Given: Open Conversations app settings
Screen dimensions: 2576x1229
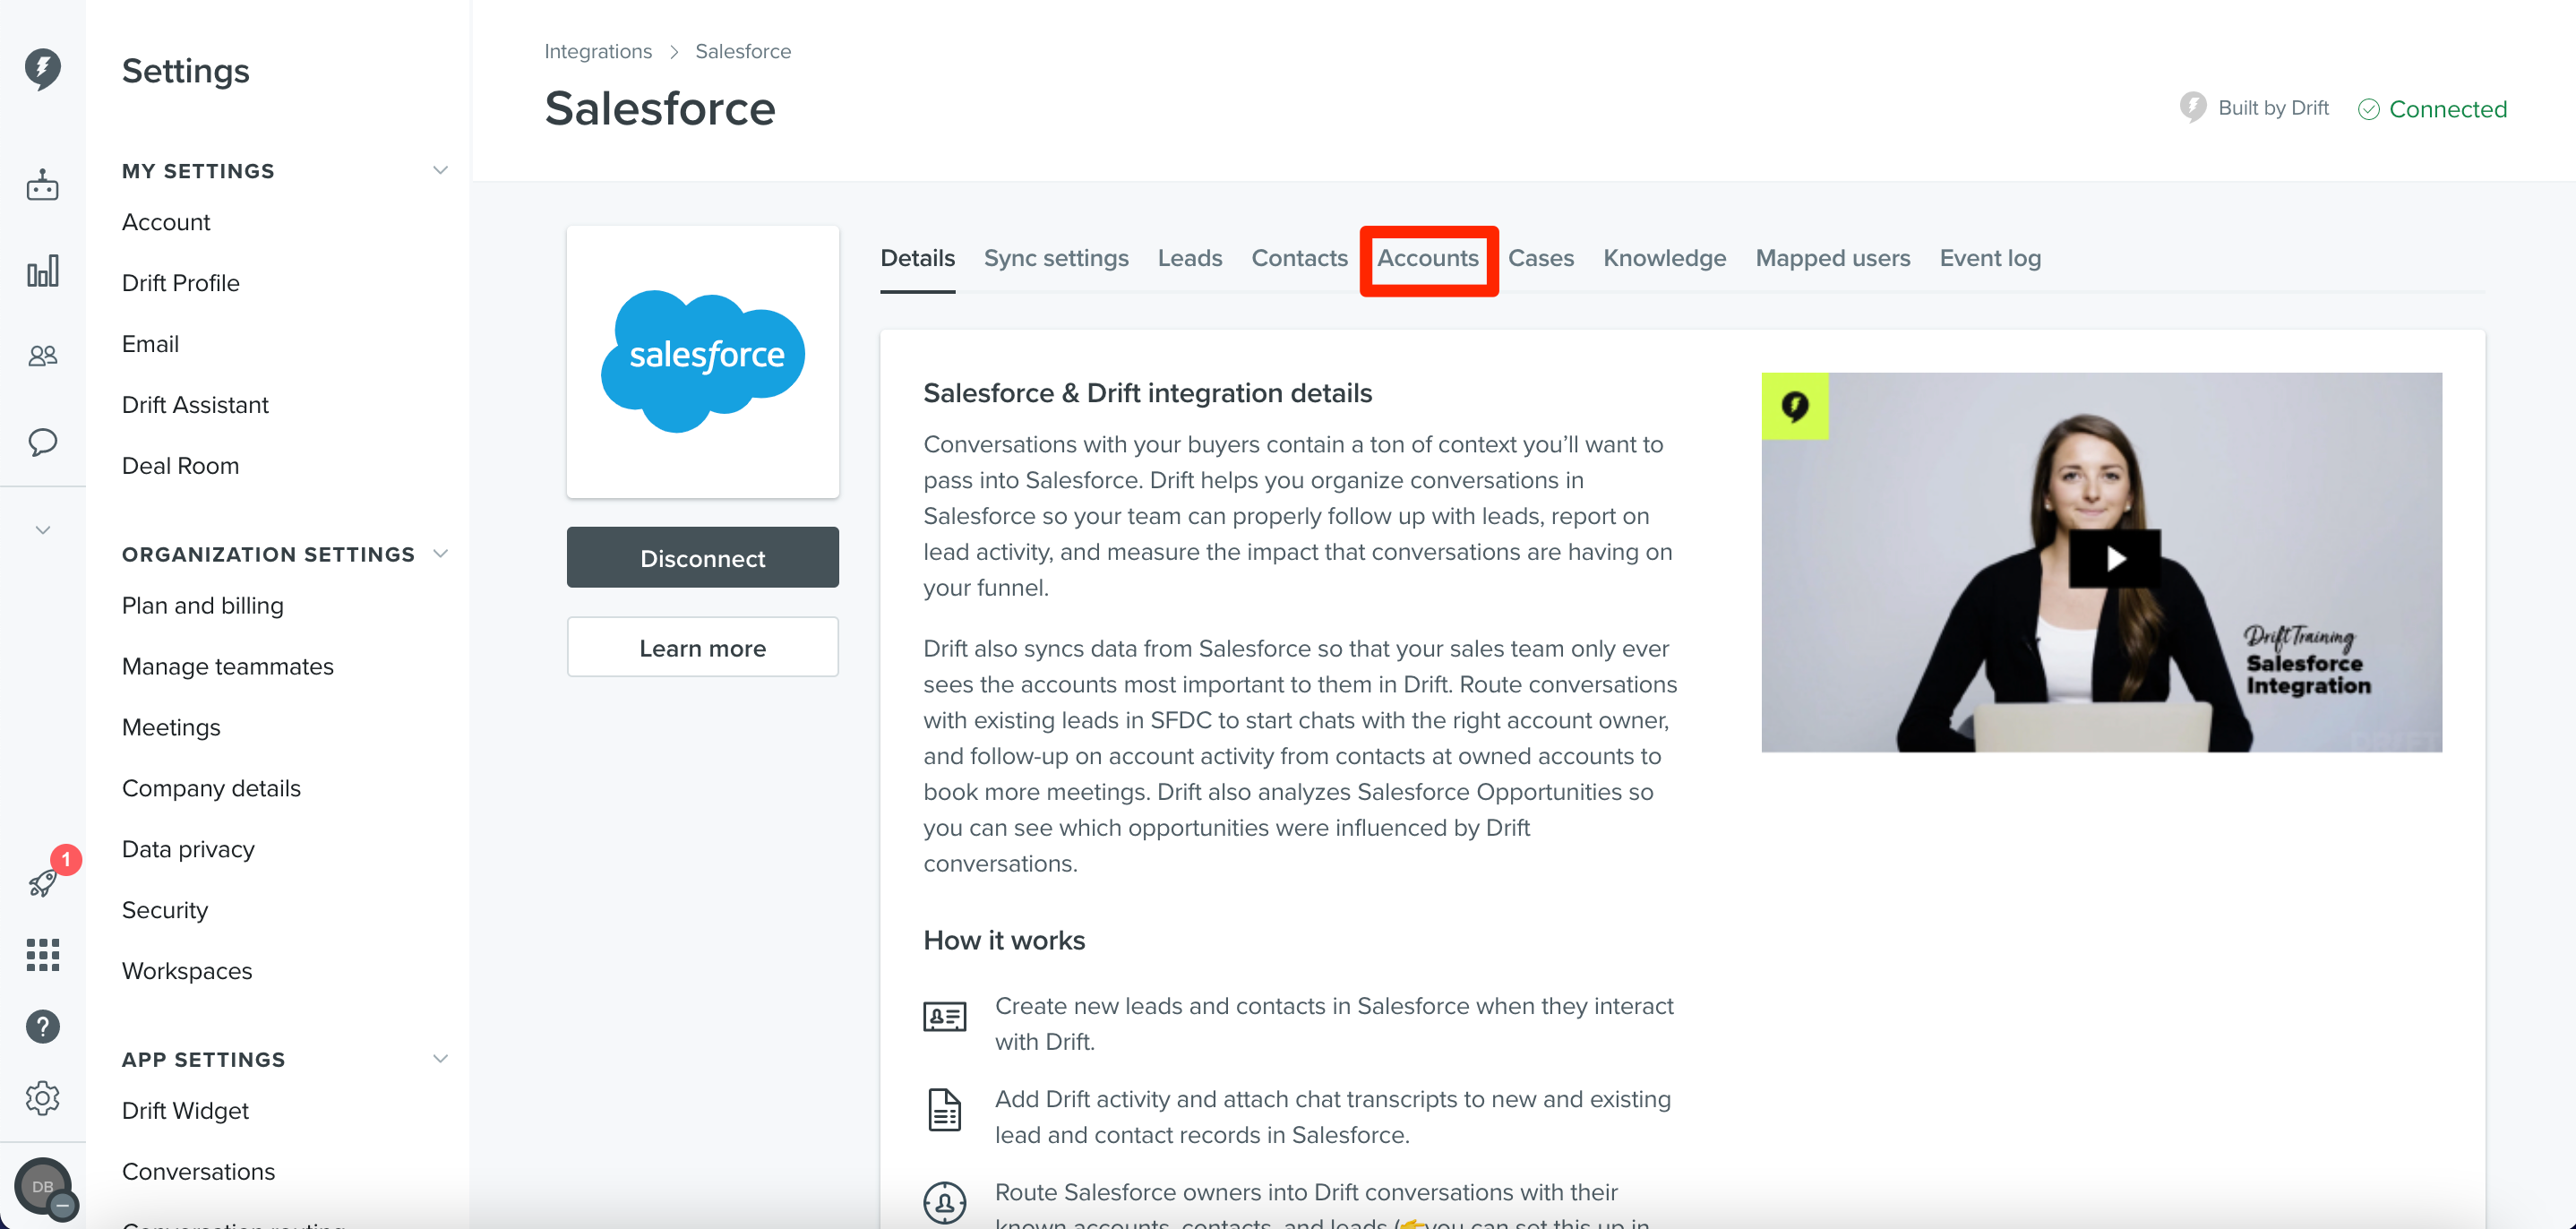Looking at the screenshot, I should [198, 1172].
